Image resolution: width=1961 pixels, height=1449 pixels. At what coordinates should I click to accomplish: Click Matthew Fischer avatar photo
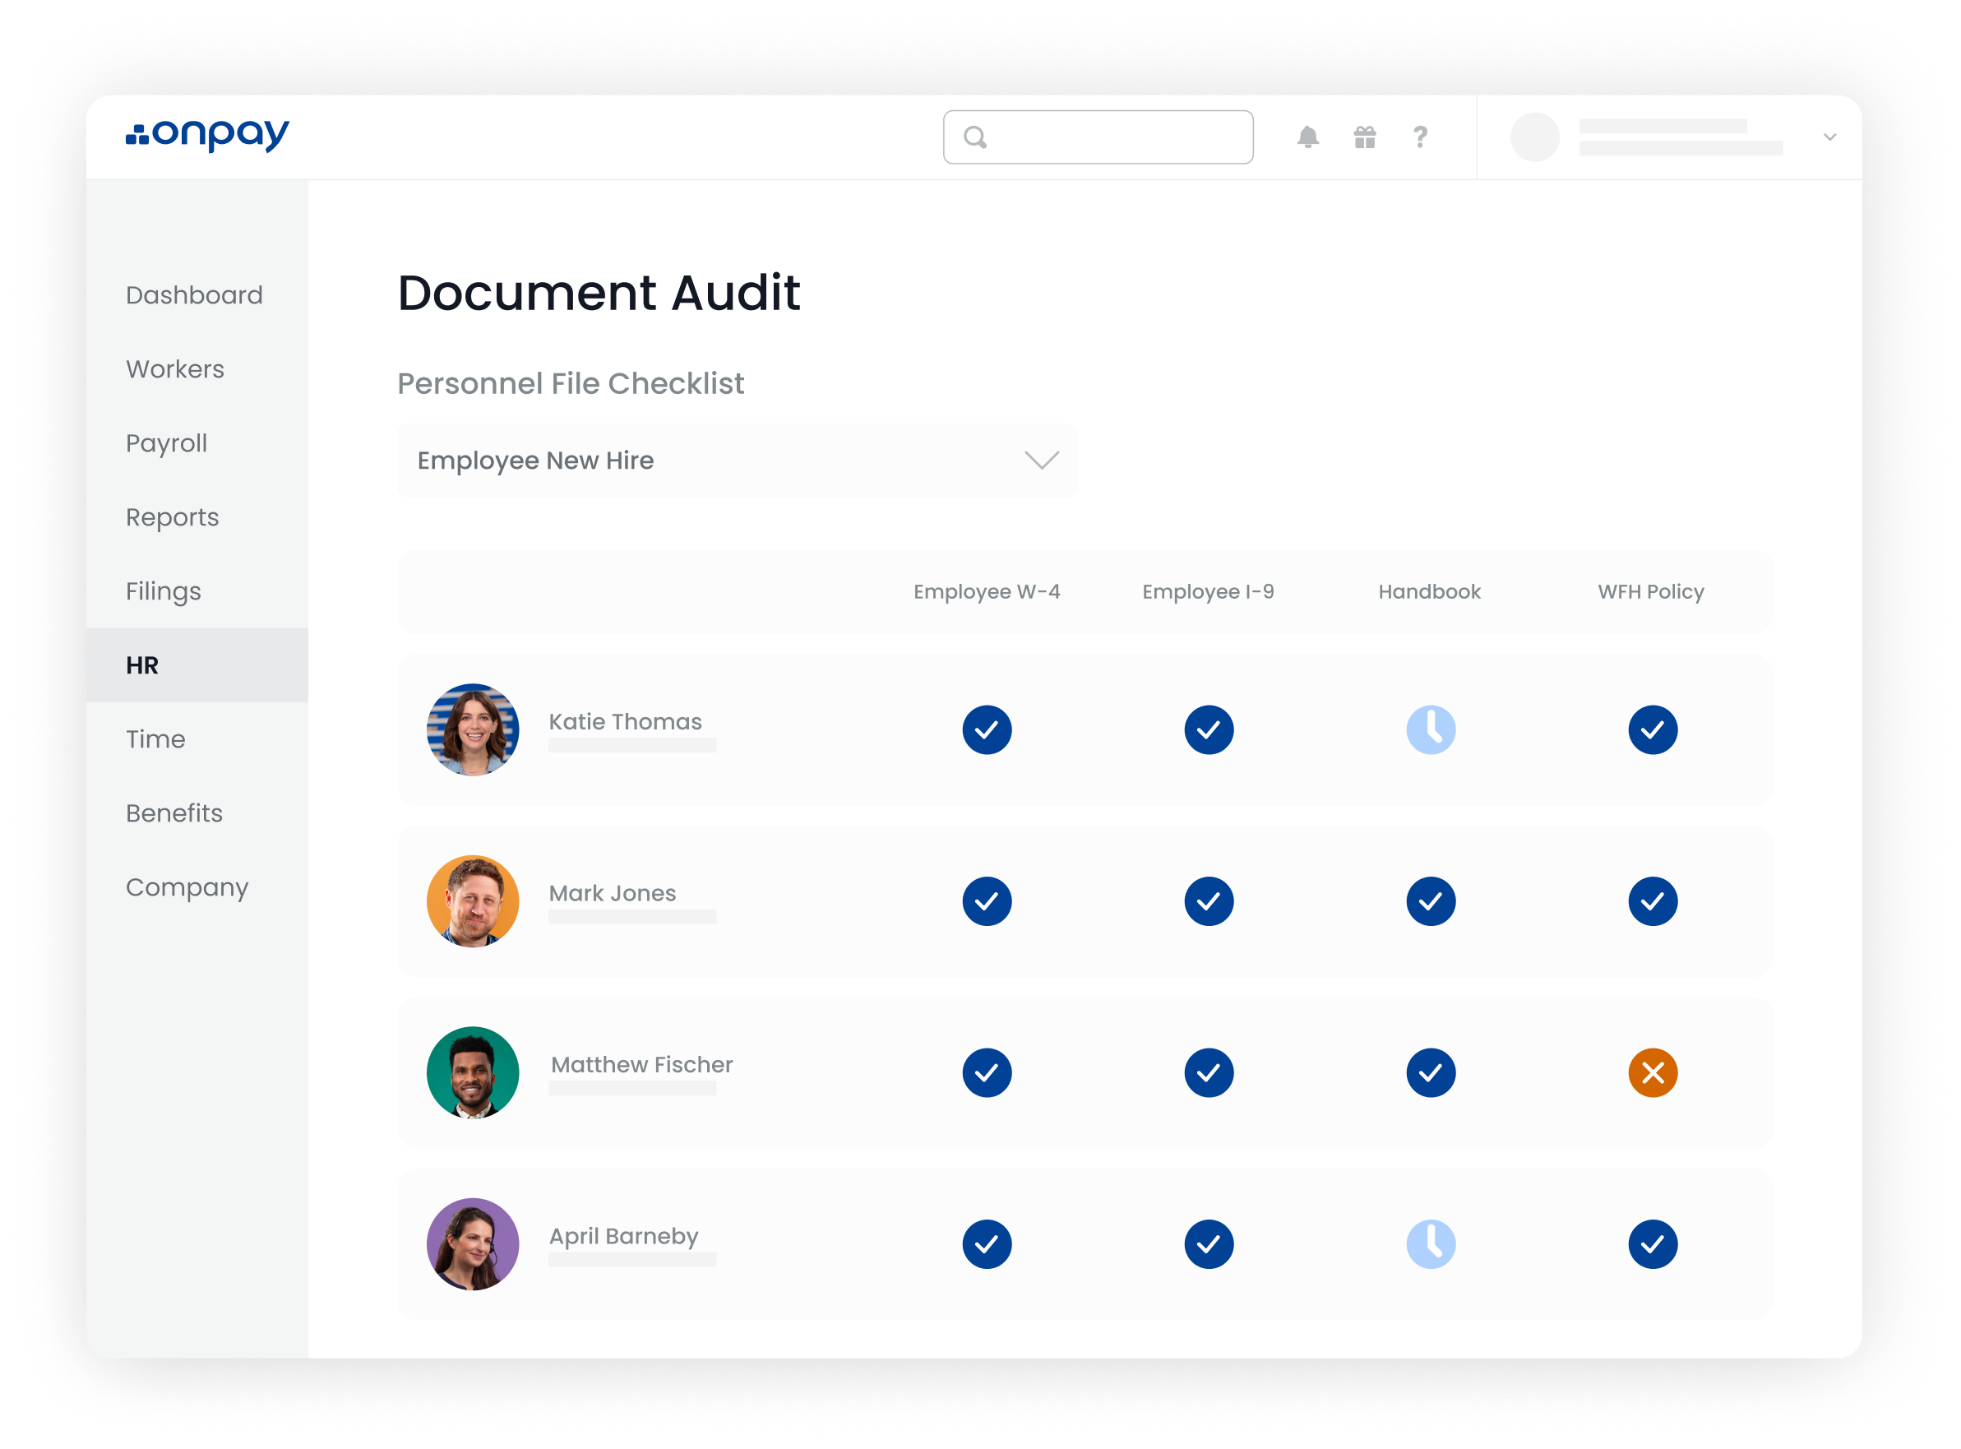pyautogui.click(x=473, y=1072)
